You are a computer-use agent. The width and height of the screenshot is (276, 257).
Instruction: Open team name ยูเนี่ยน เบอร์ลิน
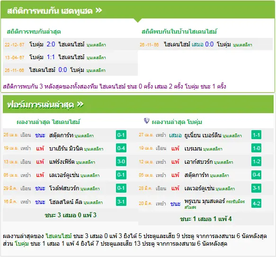click(203, 135)
